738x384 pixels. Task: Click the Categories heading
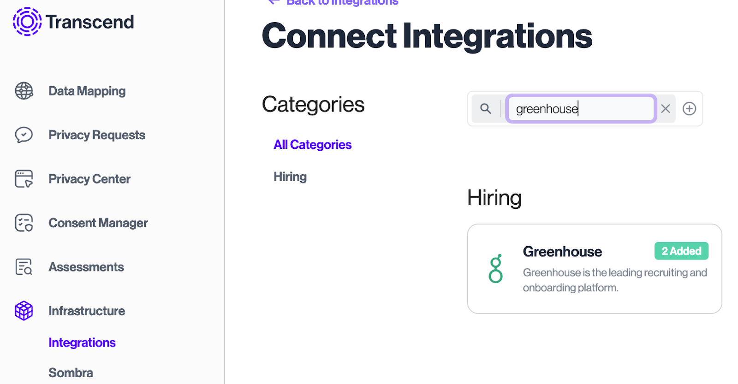pyautogui.click(x=313, y=105)
